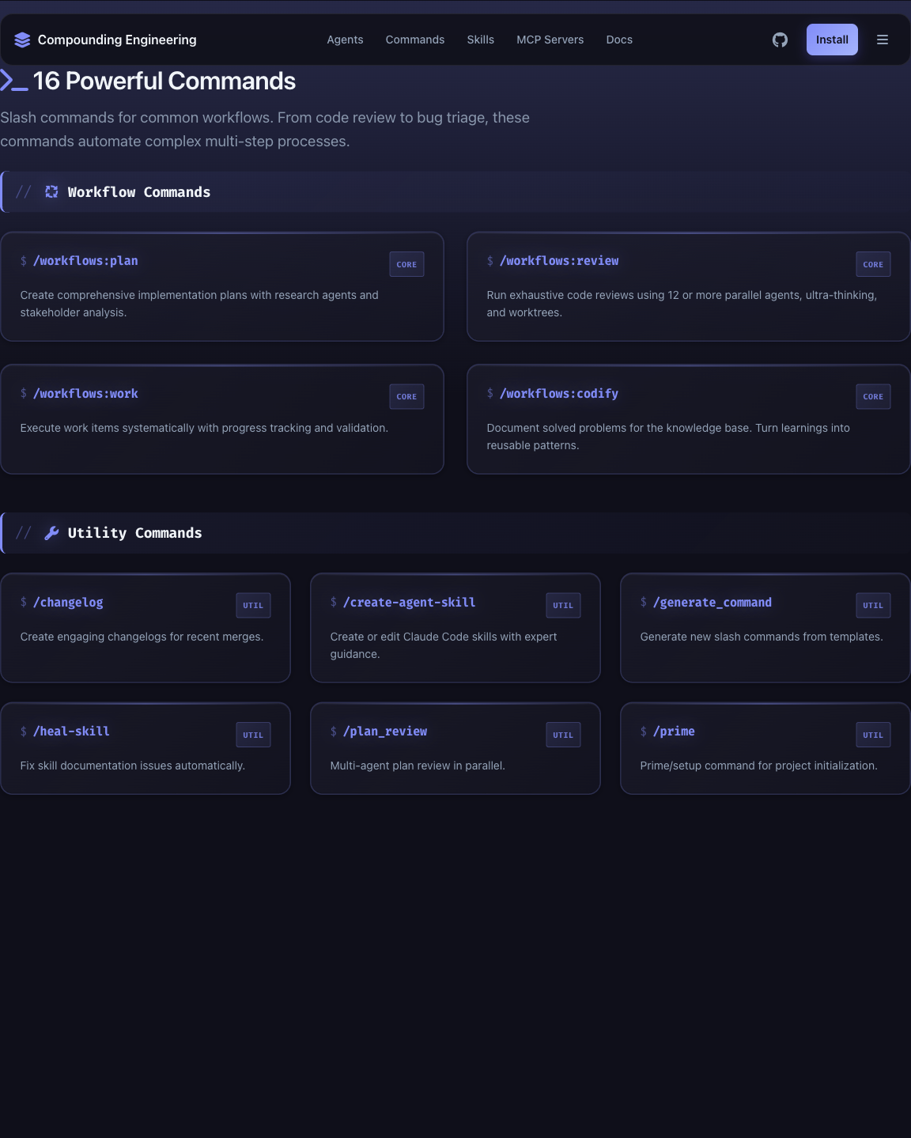The image size is (911, 1138).
Task: Navigate to MCP Servers section
Action: click(x=550, y=40)
